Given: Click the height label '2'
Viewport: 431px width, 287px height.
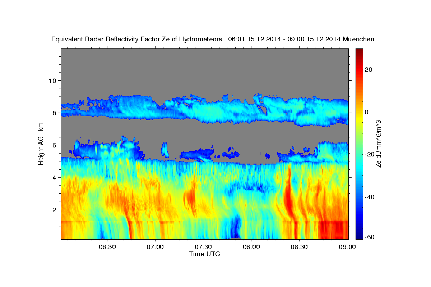Looking at the screenshot, I should coord(54,210).
